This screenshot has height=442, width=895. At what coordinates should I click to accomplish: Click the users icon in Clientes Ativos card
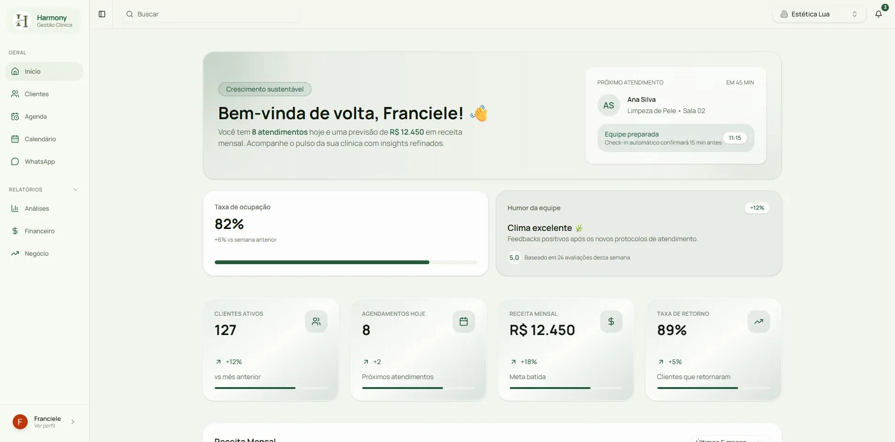[x=316, y=321]
